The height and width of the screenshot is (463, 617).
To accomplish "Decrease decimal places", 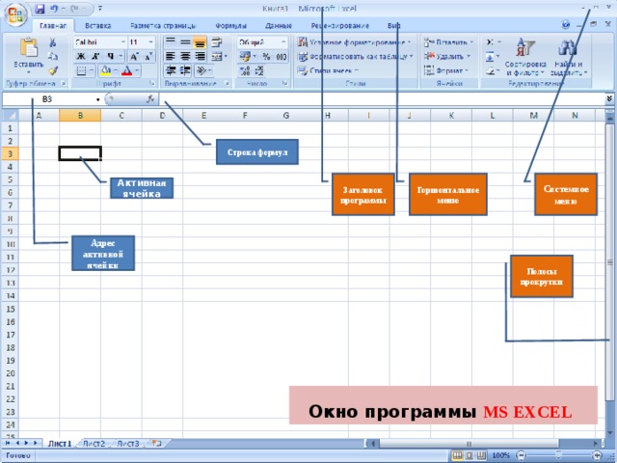I will (259, 70).
